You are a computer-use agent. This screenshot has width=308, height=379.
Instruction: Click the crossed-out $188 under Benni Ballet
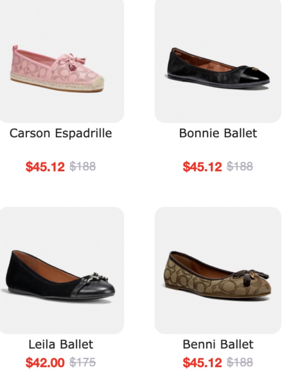tap(240, 362)
